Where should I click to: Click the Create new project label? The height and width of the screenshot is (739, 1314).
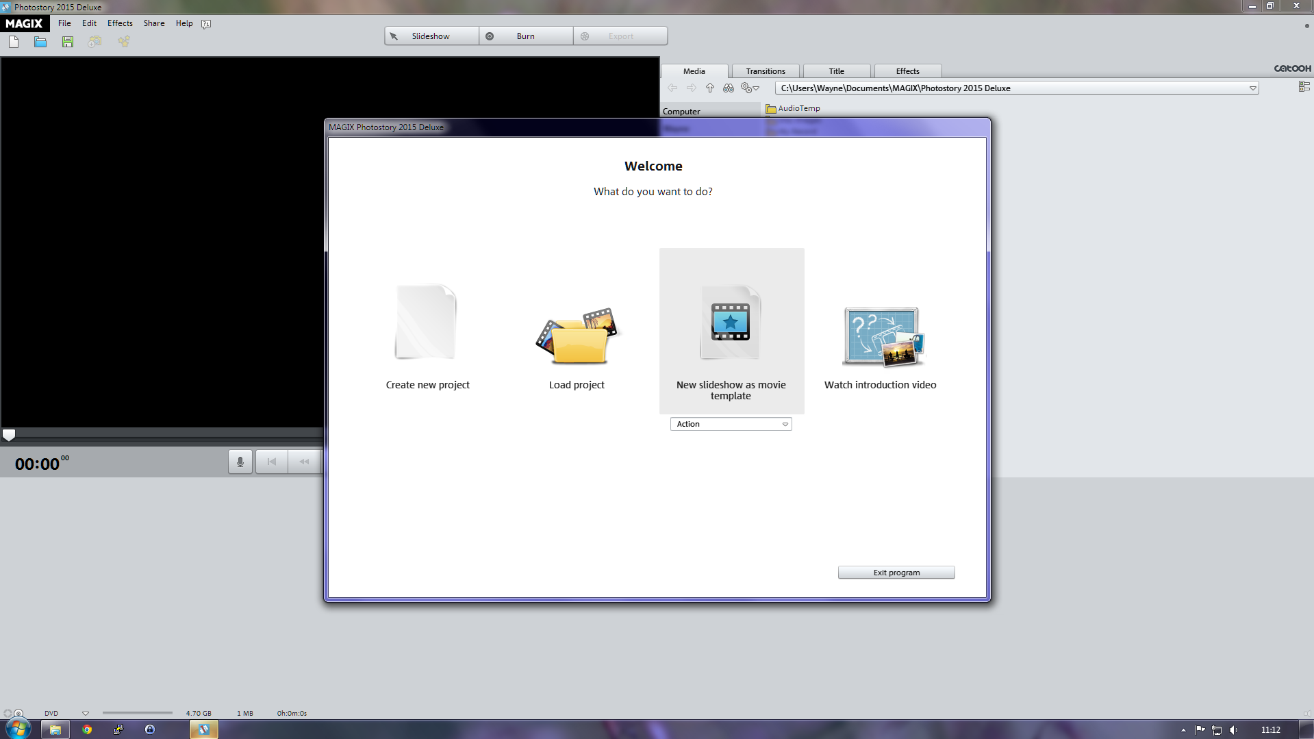pyautogui.click(x=427, y=385)
